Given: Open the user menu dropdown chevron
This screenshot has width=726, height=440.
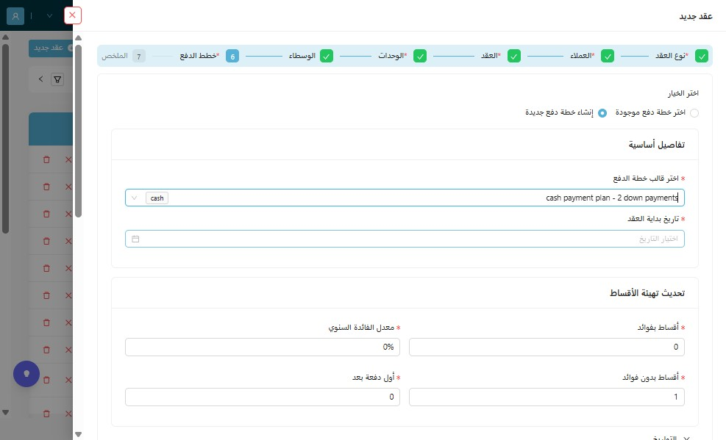Looking at the screenshot, I should pos(49,15).
